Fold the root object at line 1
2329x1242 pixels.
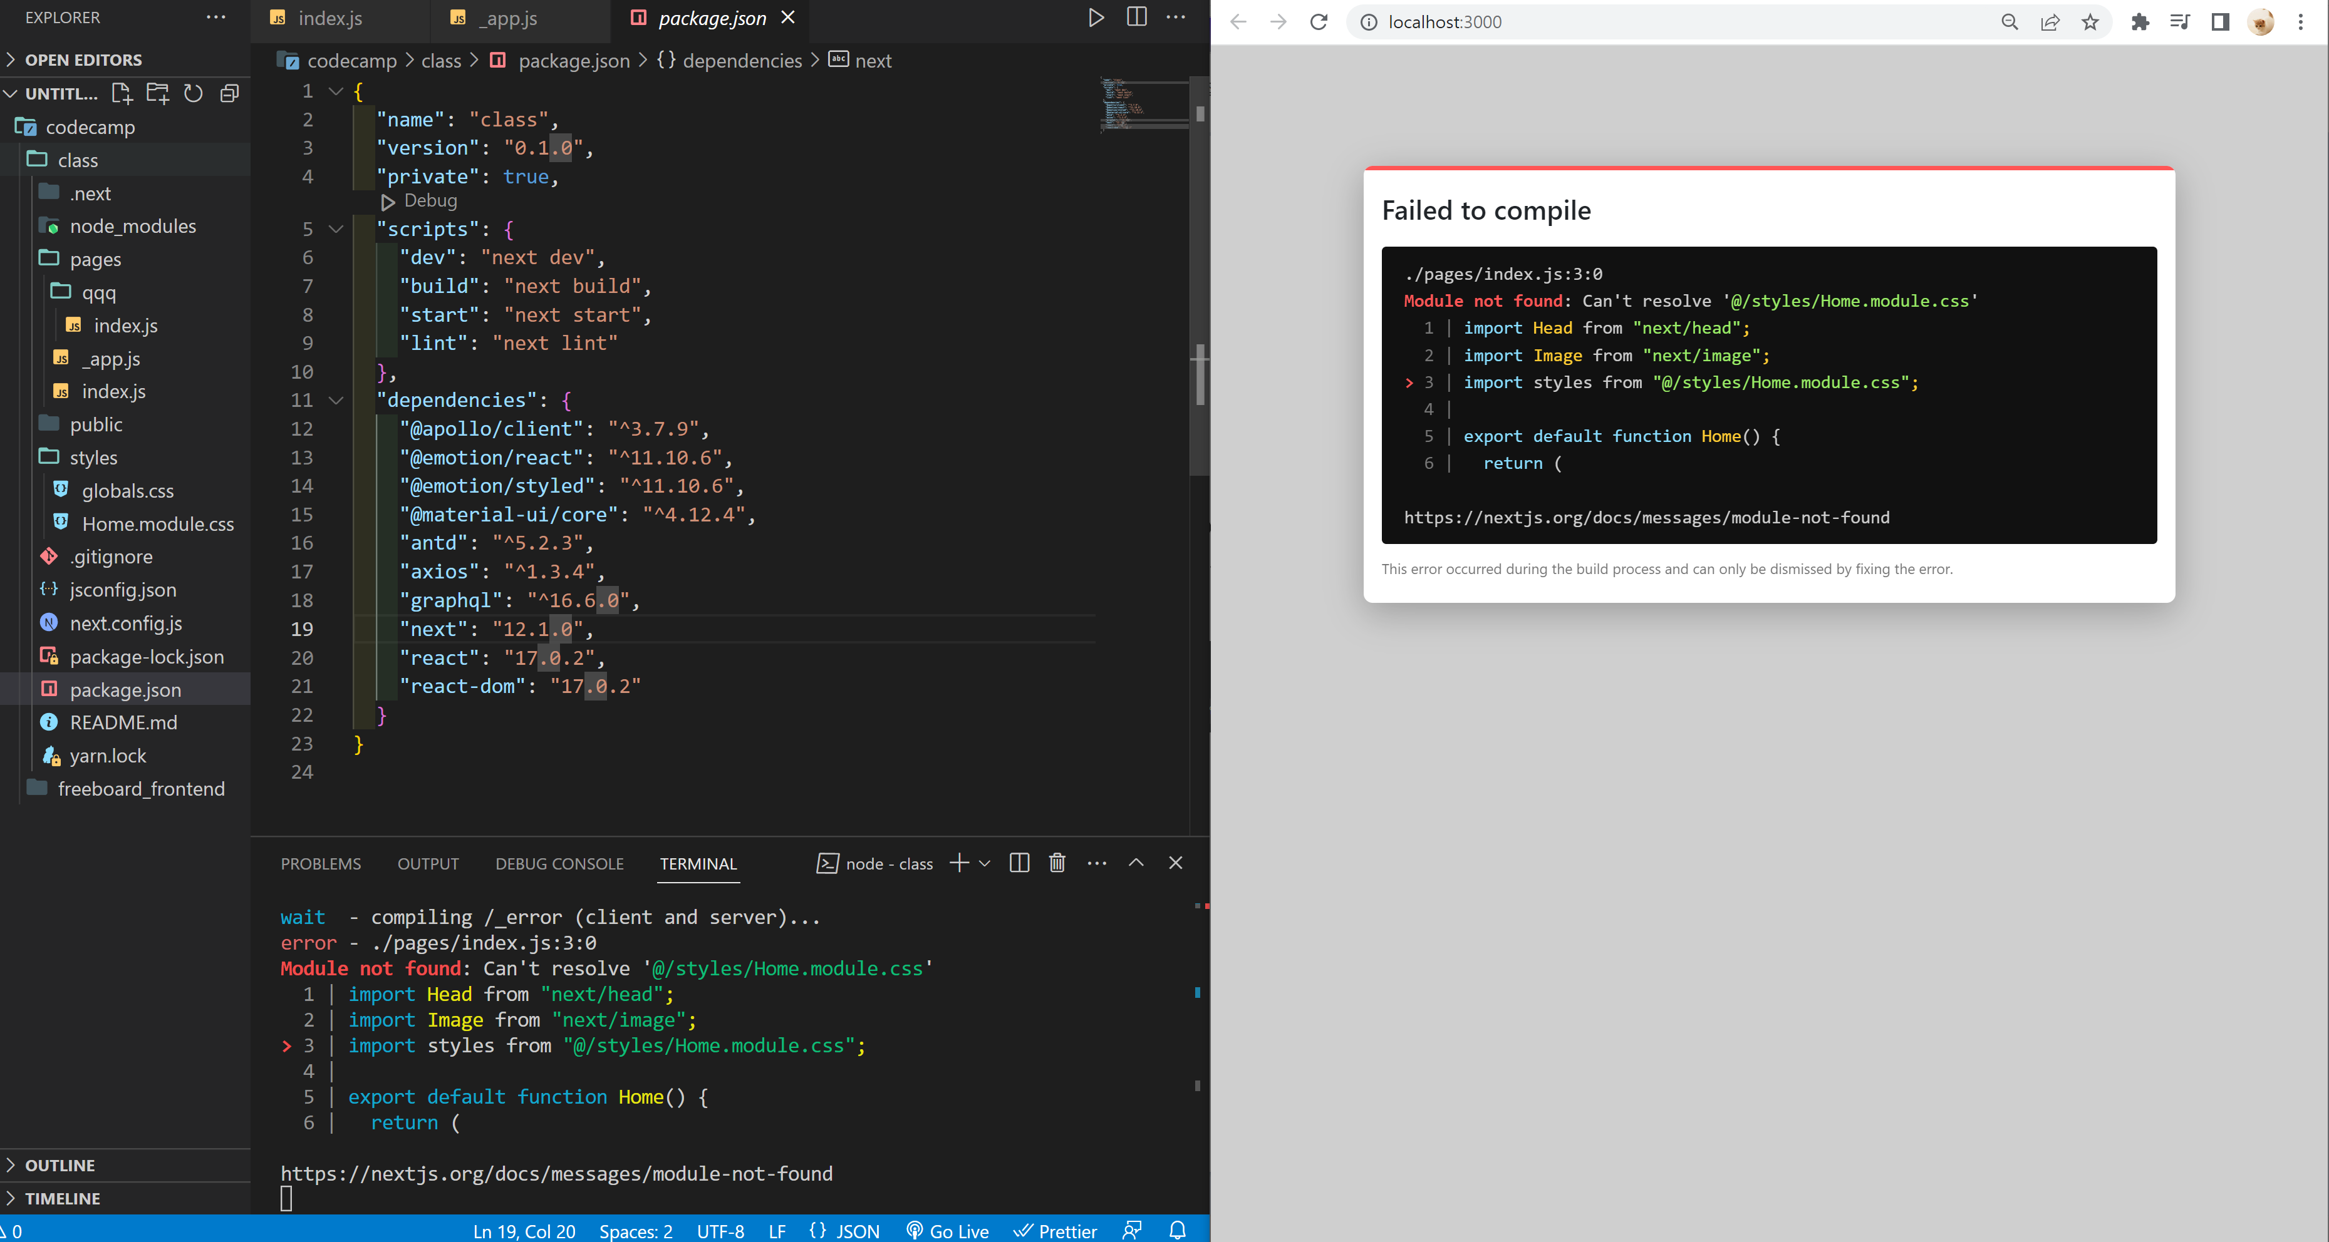point(335,91)
